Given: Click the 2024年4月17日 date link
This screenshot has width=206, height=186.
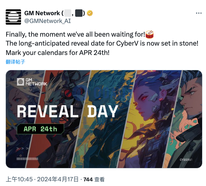Looking at the screenshot, I should click(x=58, y=179).
